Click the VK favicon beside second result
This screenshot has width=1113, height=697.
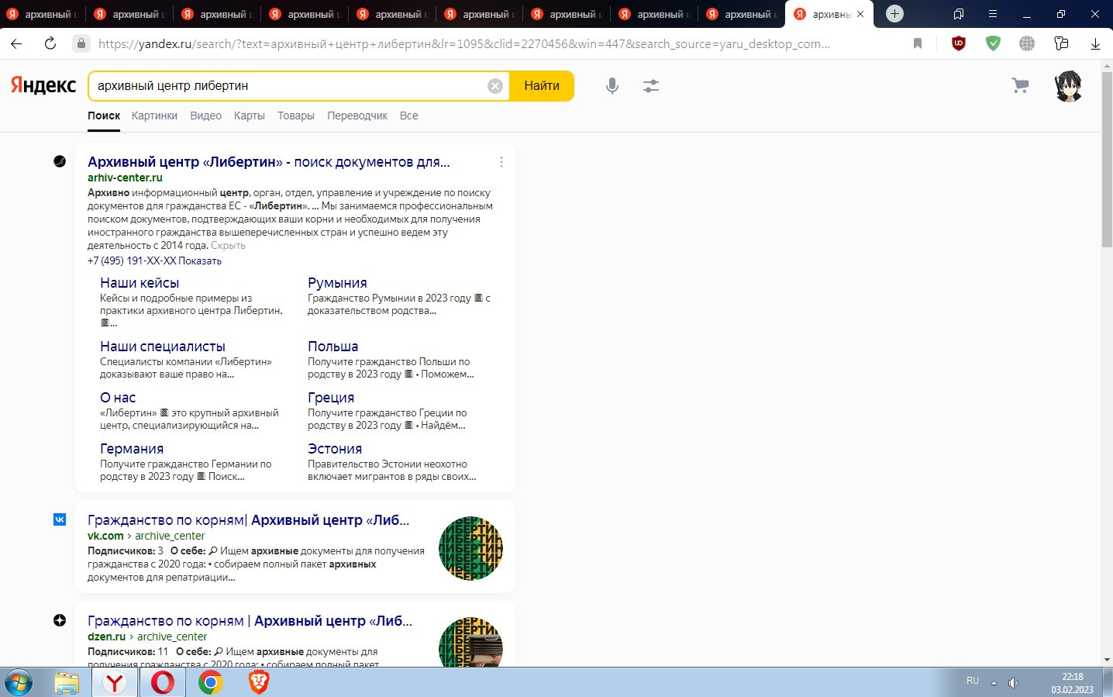point(60,519)
